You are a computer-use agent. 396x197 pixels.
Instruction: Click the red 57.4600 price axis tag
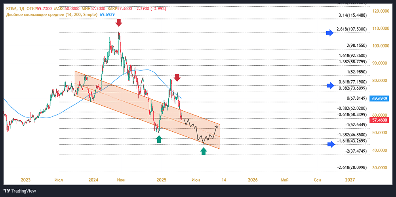click(379, 120)
